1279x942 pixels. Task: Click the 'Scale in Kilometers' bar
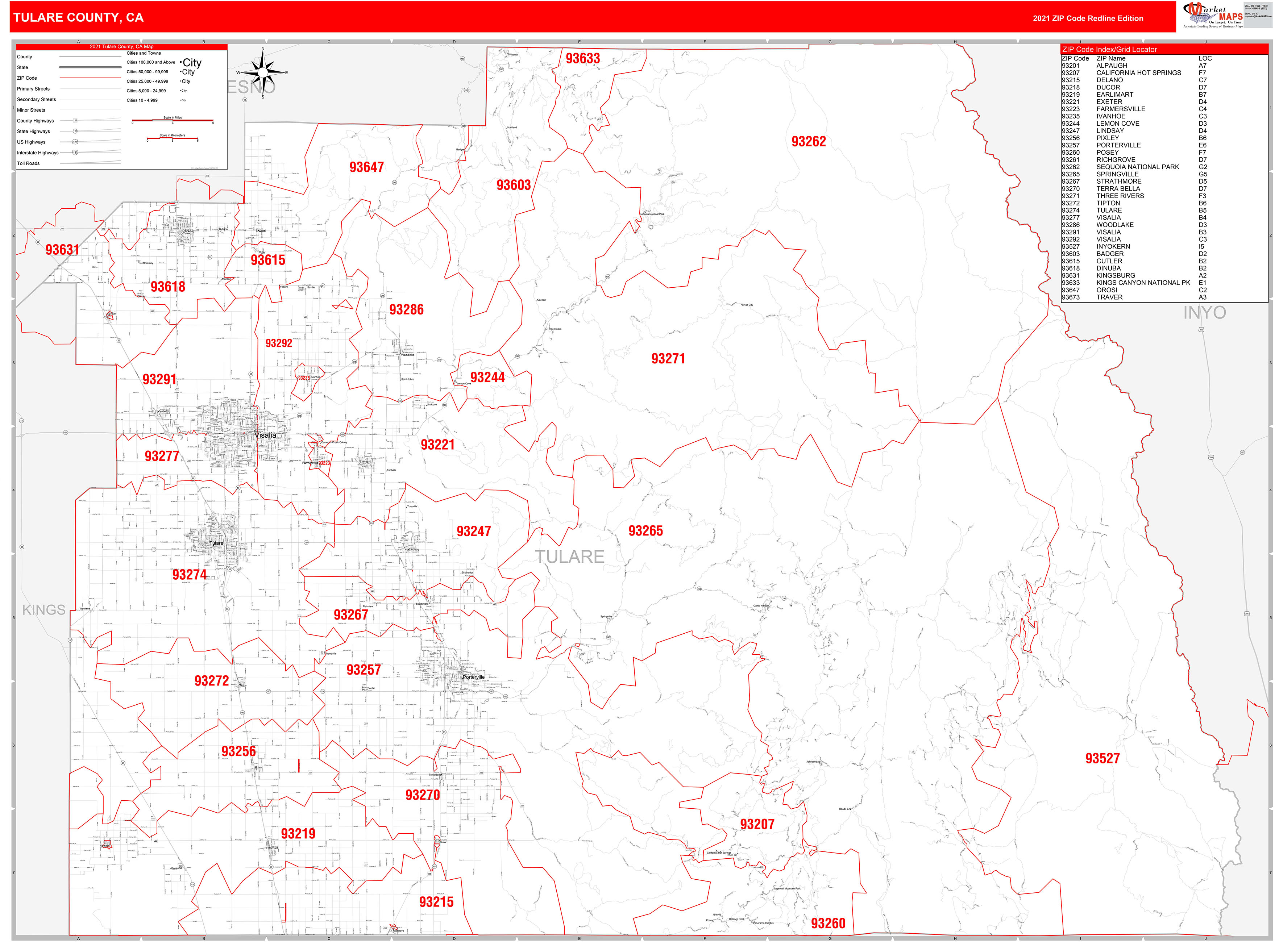(172, 138)
